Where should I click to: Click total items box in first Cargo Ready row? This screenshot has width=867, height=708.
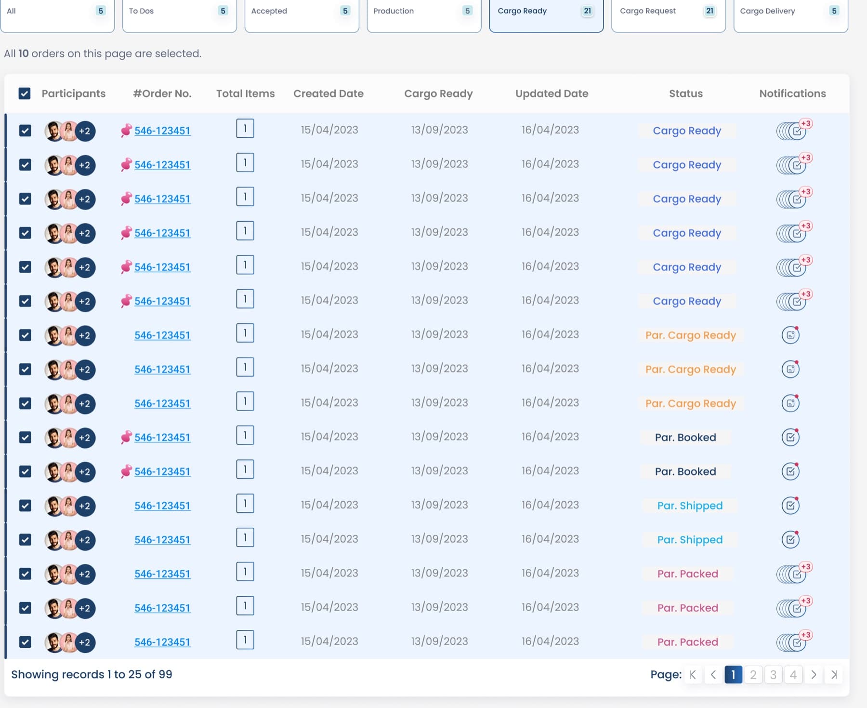coord(245,129)
